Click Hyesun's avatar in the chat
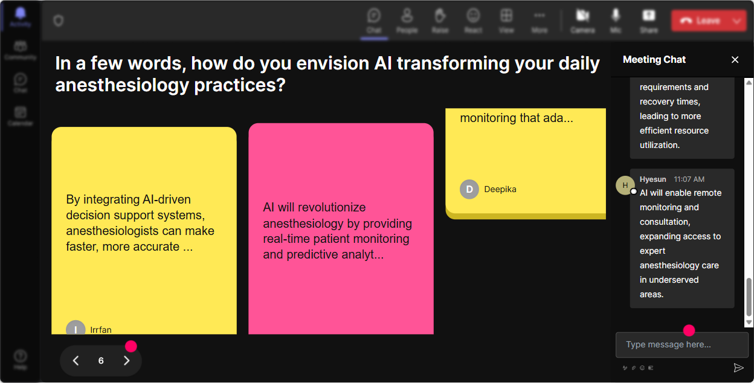 point(625,185)
